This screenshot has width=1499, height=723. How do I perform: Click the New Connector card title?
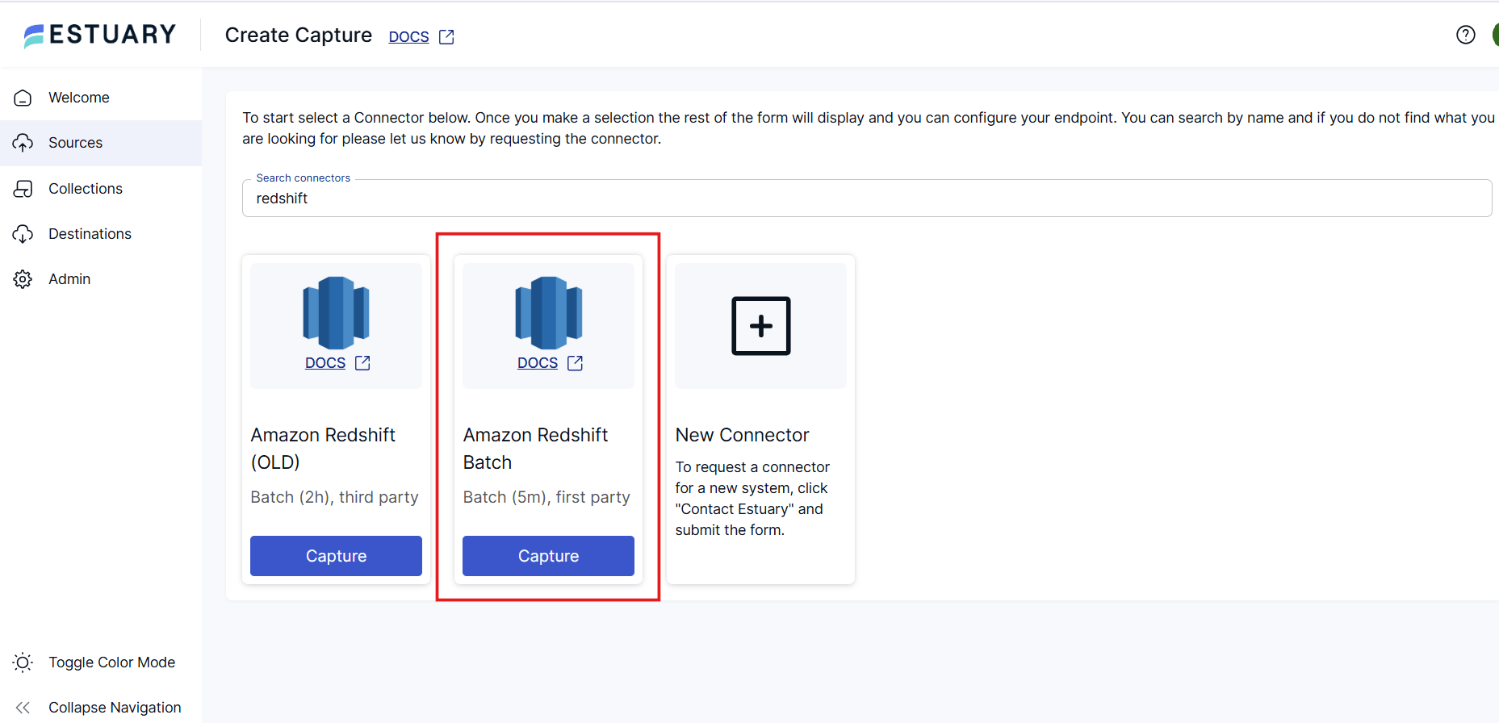[x=742, y=435]
